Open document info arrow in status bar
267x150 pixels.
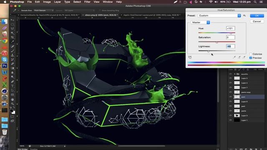click(x=65, y=146)
